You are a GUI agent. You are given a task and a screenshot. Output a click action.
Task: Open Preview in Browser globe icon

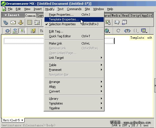107,31
